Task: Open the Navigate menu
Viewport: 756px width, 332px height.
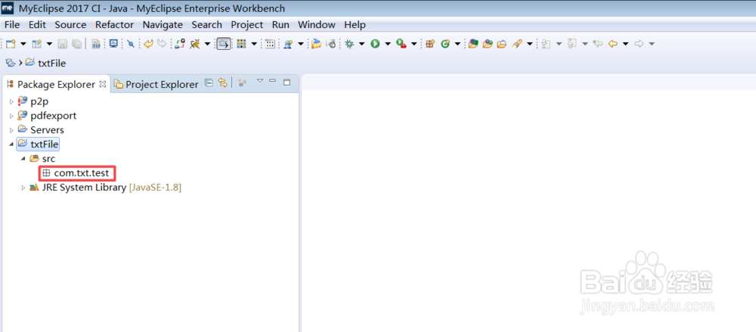Action: [x=163, y=25]
